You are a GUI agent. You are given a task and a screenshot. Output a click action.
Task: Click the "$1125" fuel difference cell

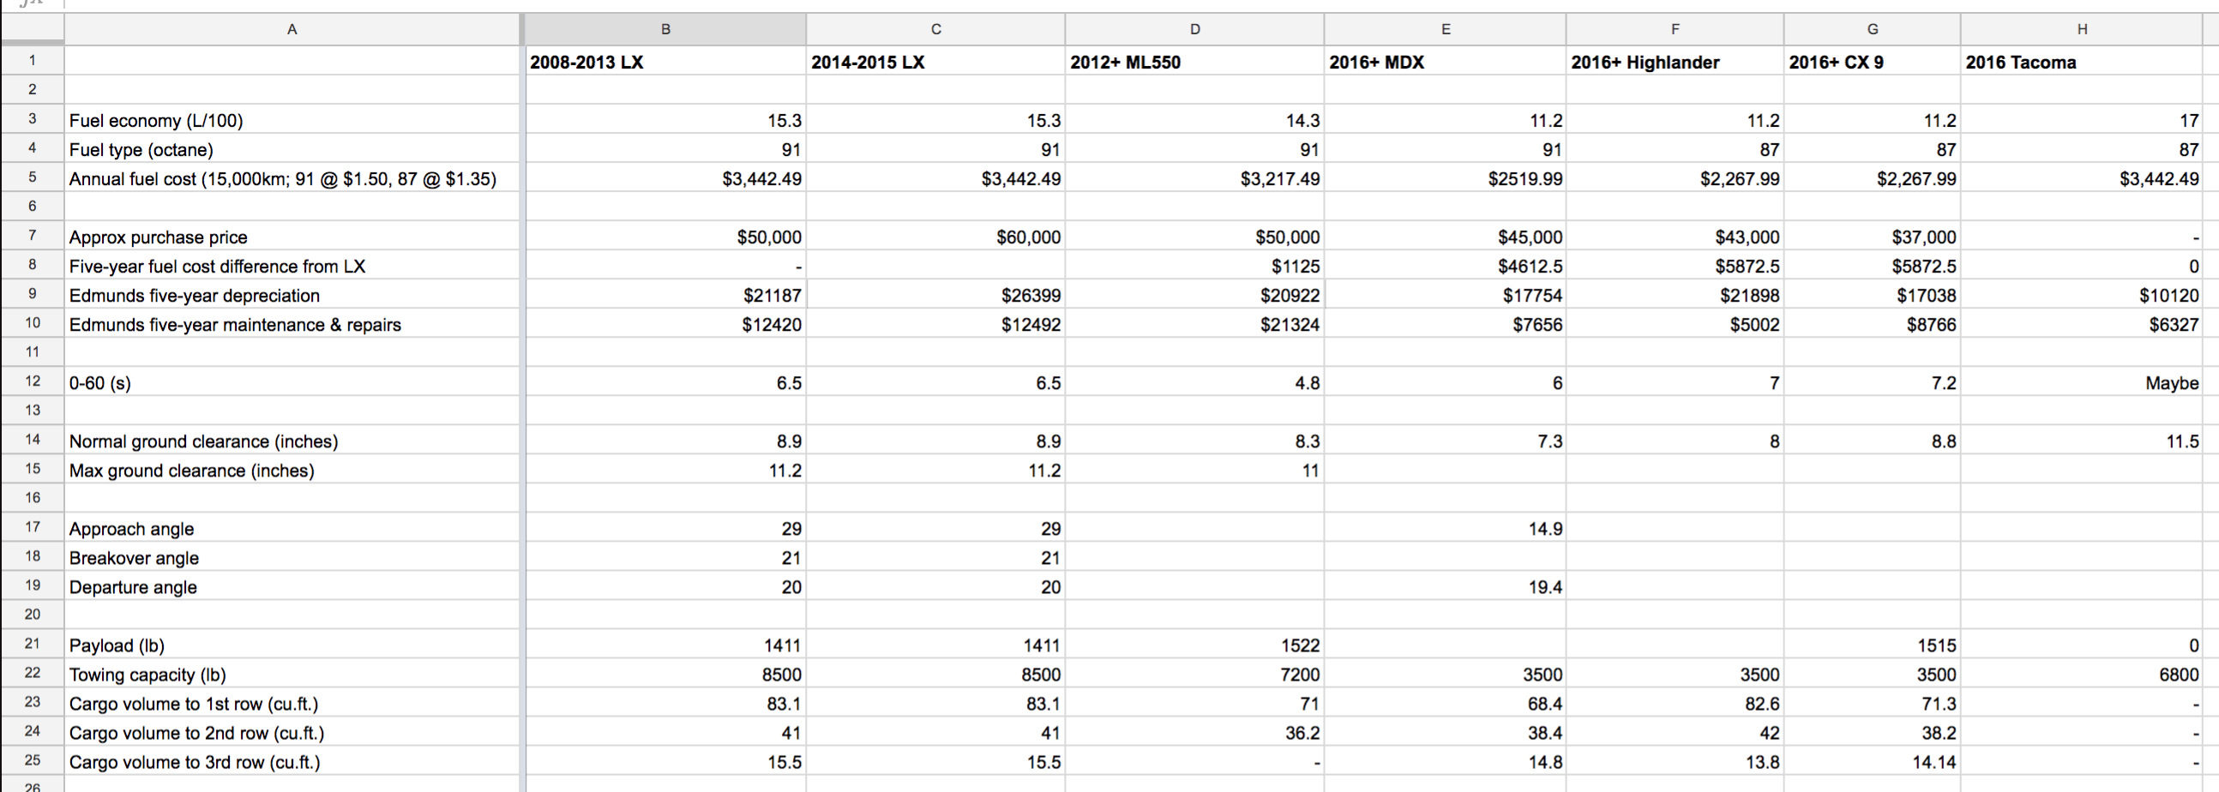1194,266
